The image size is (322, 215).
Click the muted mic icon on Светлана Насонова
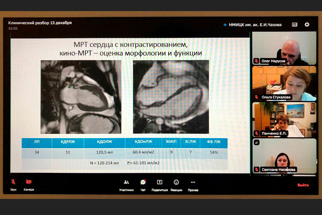pos(256,169)
